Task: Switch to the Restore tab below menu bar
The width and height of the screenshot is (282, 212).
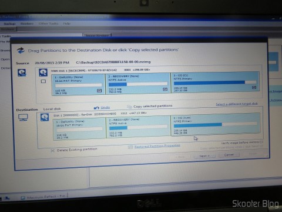Action: (8, 29)
